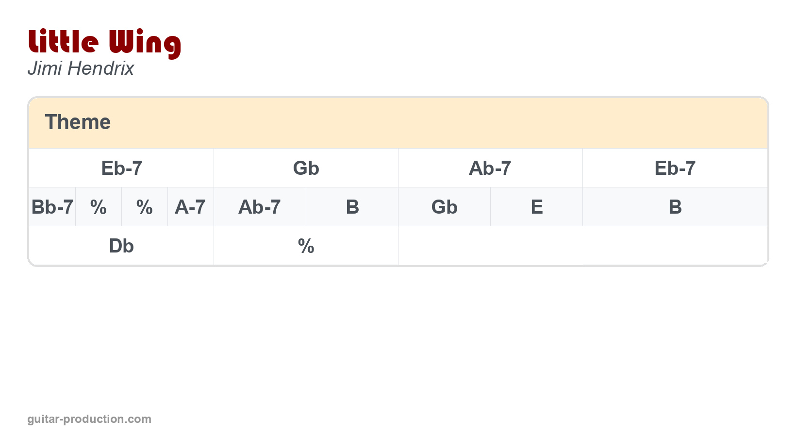
Task: Select the last Eb-7 chord in top row
Action: (x=675, y=168)
